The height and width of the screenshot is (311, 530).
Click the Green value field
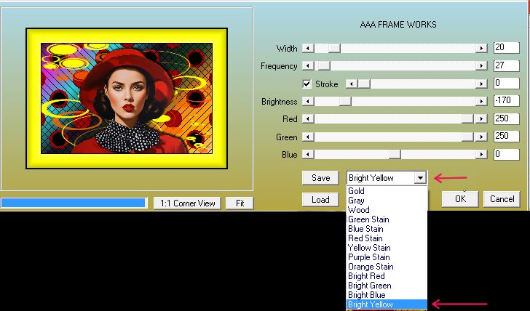[507, 136]
